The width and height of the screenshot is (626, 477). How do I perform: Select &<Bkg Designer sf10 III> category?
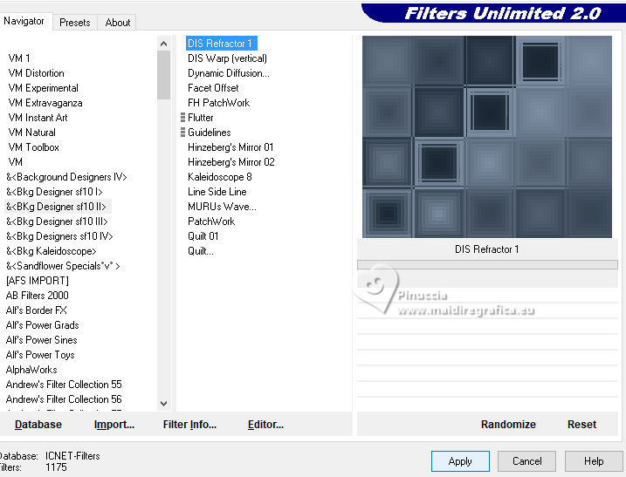point(57,221)
